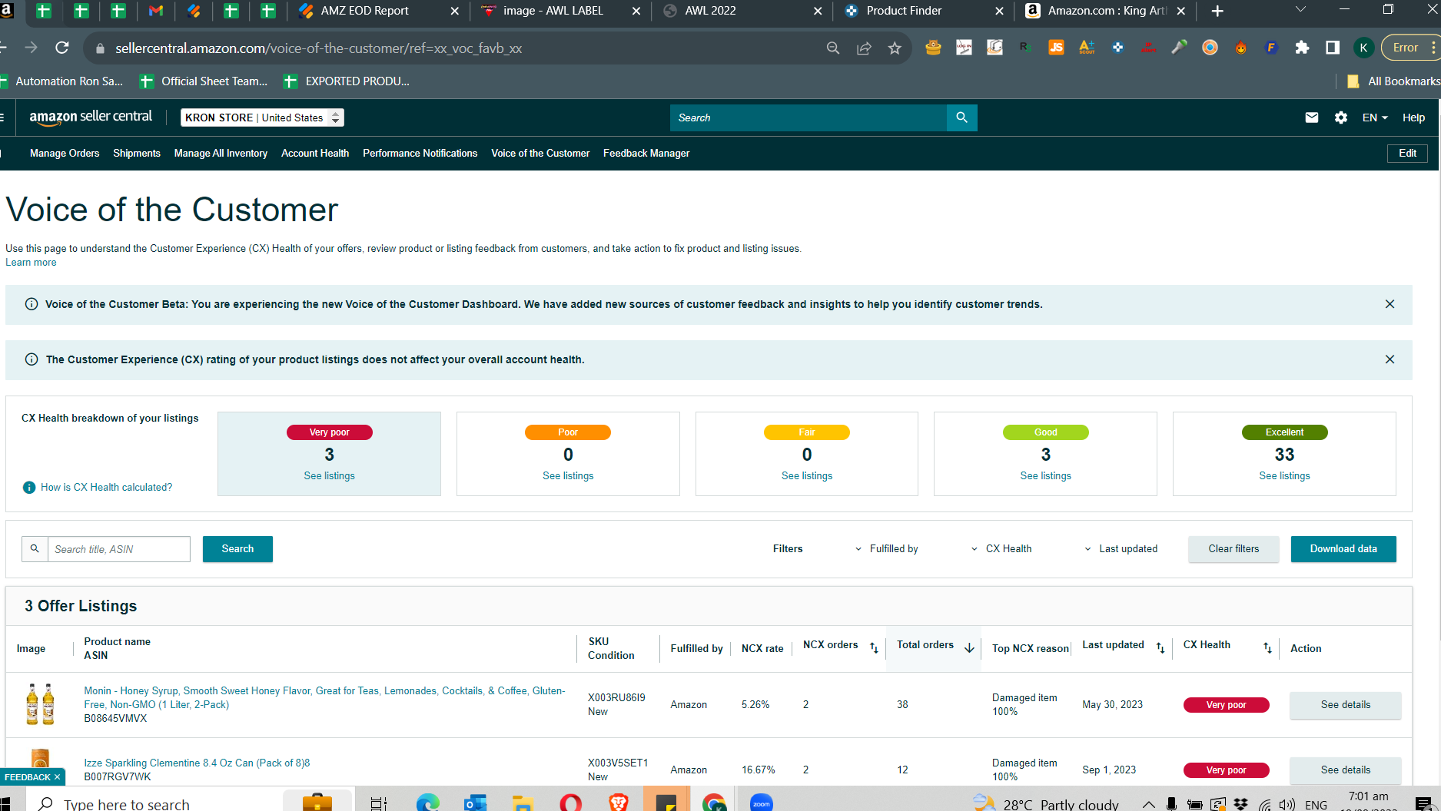
Task: Sort by NCX orders column arrows
Action: point(874,648)
